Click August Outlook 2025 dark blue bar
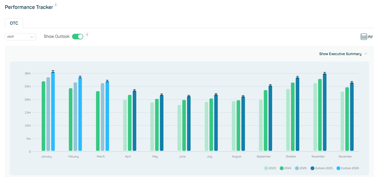Screen dimensions: 378x177 [x=243, y=124]
